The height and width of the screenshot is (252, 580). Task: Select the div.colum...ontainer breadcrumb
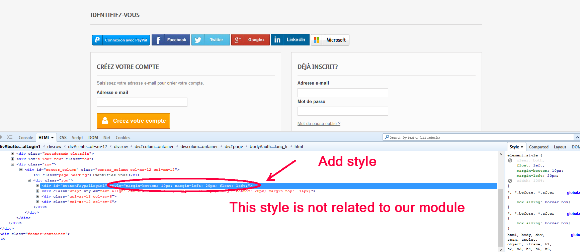pos(199,147)
